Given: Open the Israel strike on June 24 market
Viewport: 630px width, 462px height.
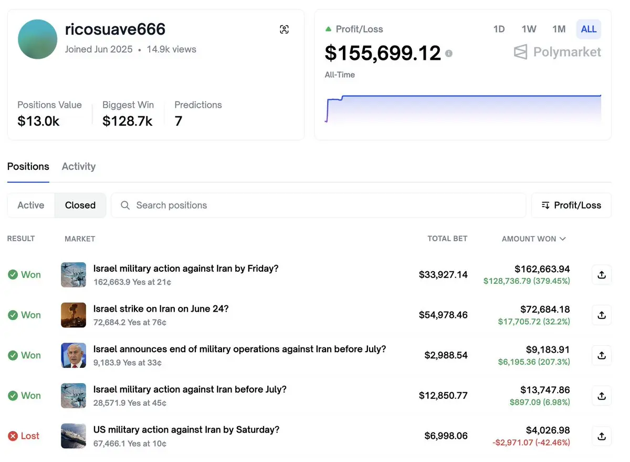Looking at the screenshot, I should click(161, 309).
